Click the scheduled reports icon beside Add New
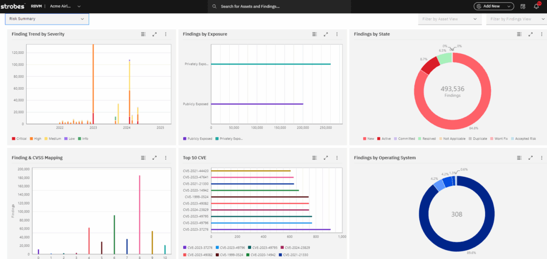 (522, 6)
